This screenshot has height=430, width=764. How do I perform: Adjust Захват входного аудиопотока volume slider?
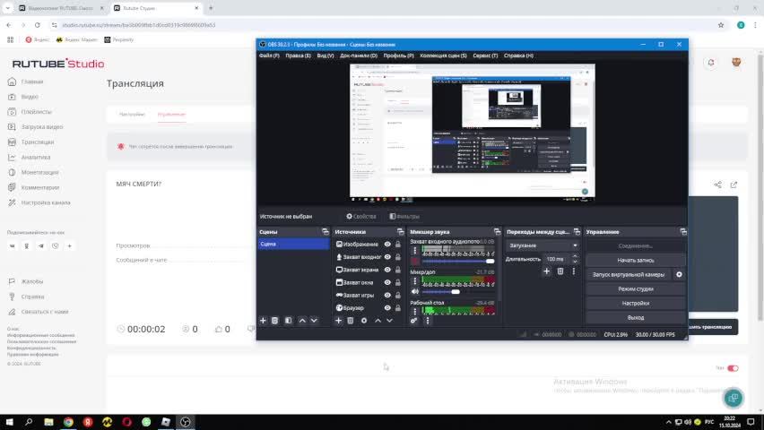coord(458,262)
